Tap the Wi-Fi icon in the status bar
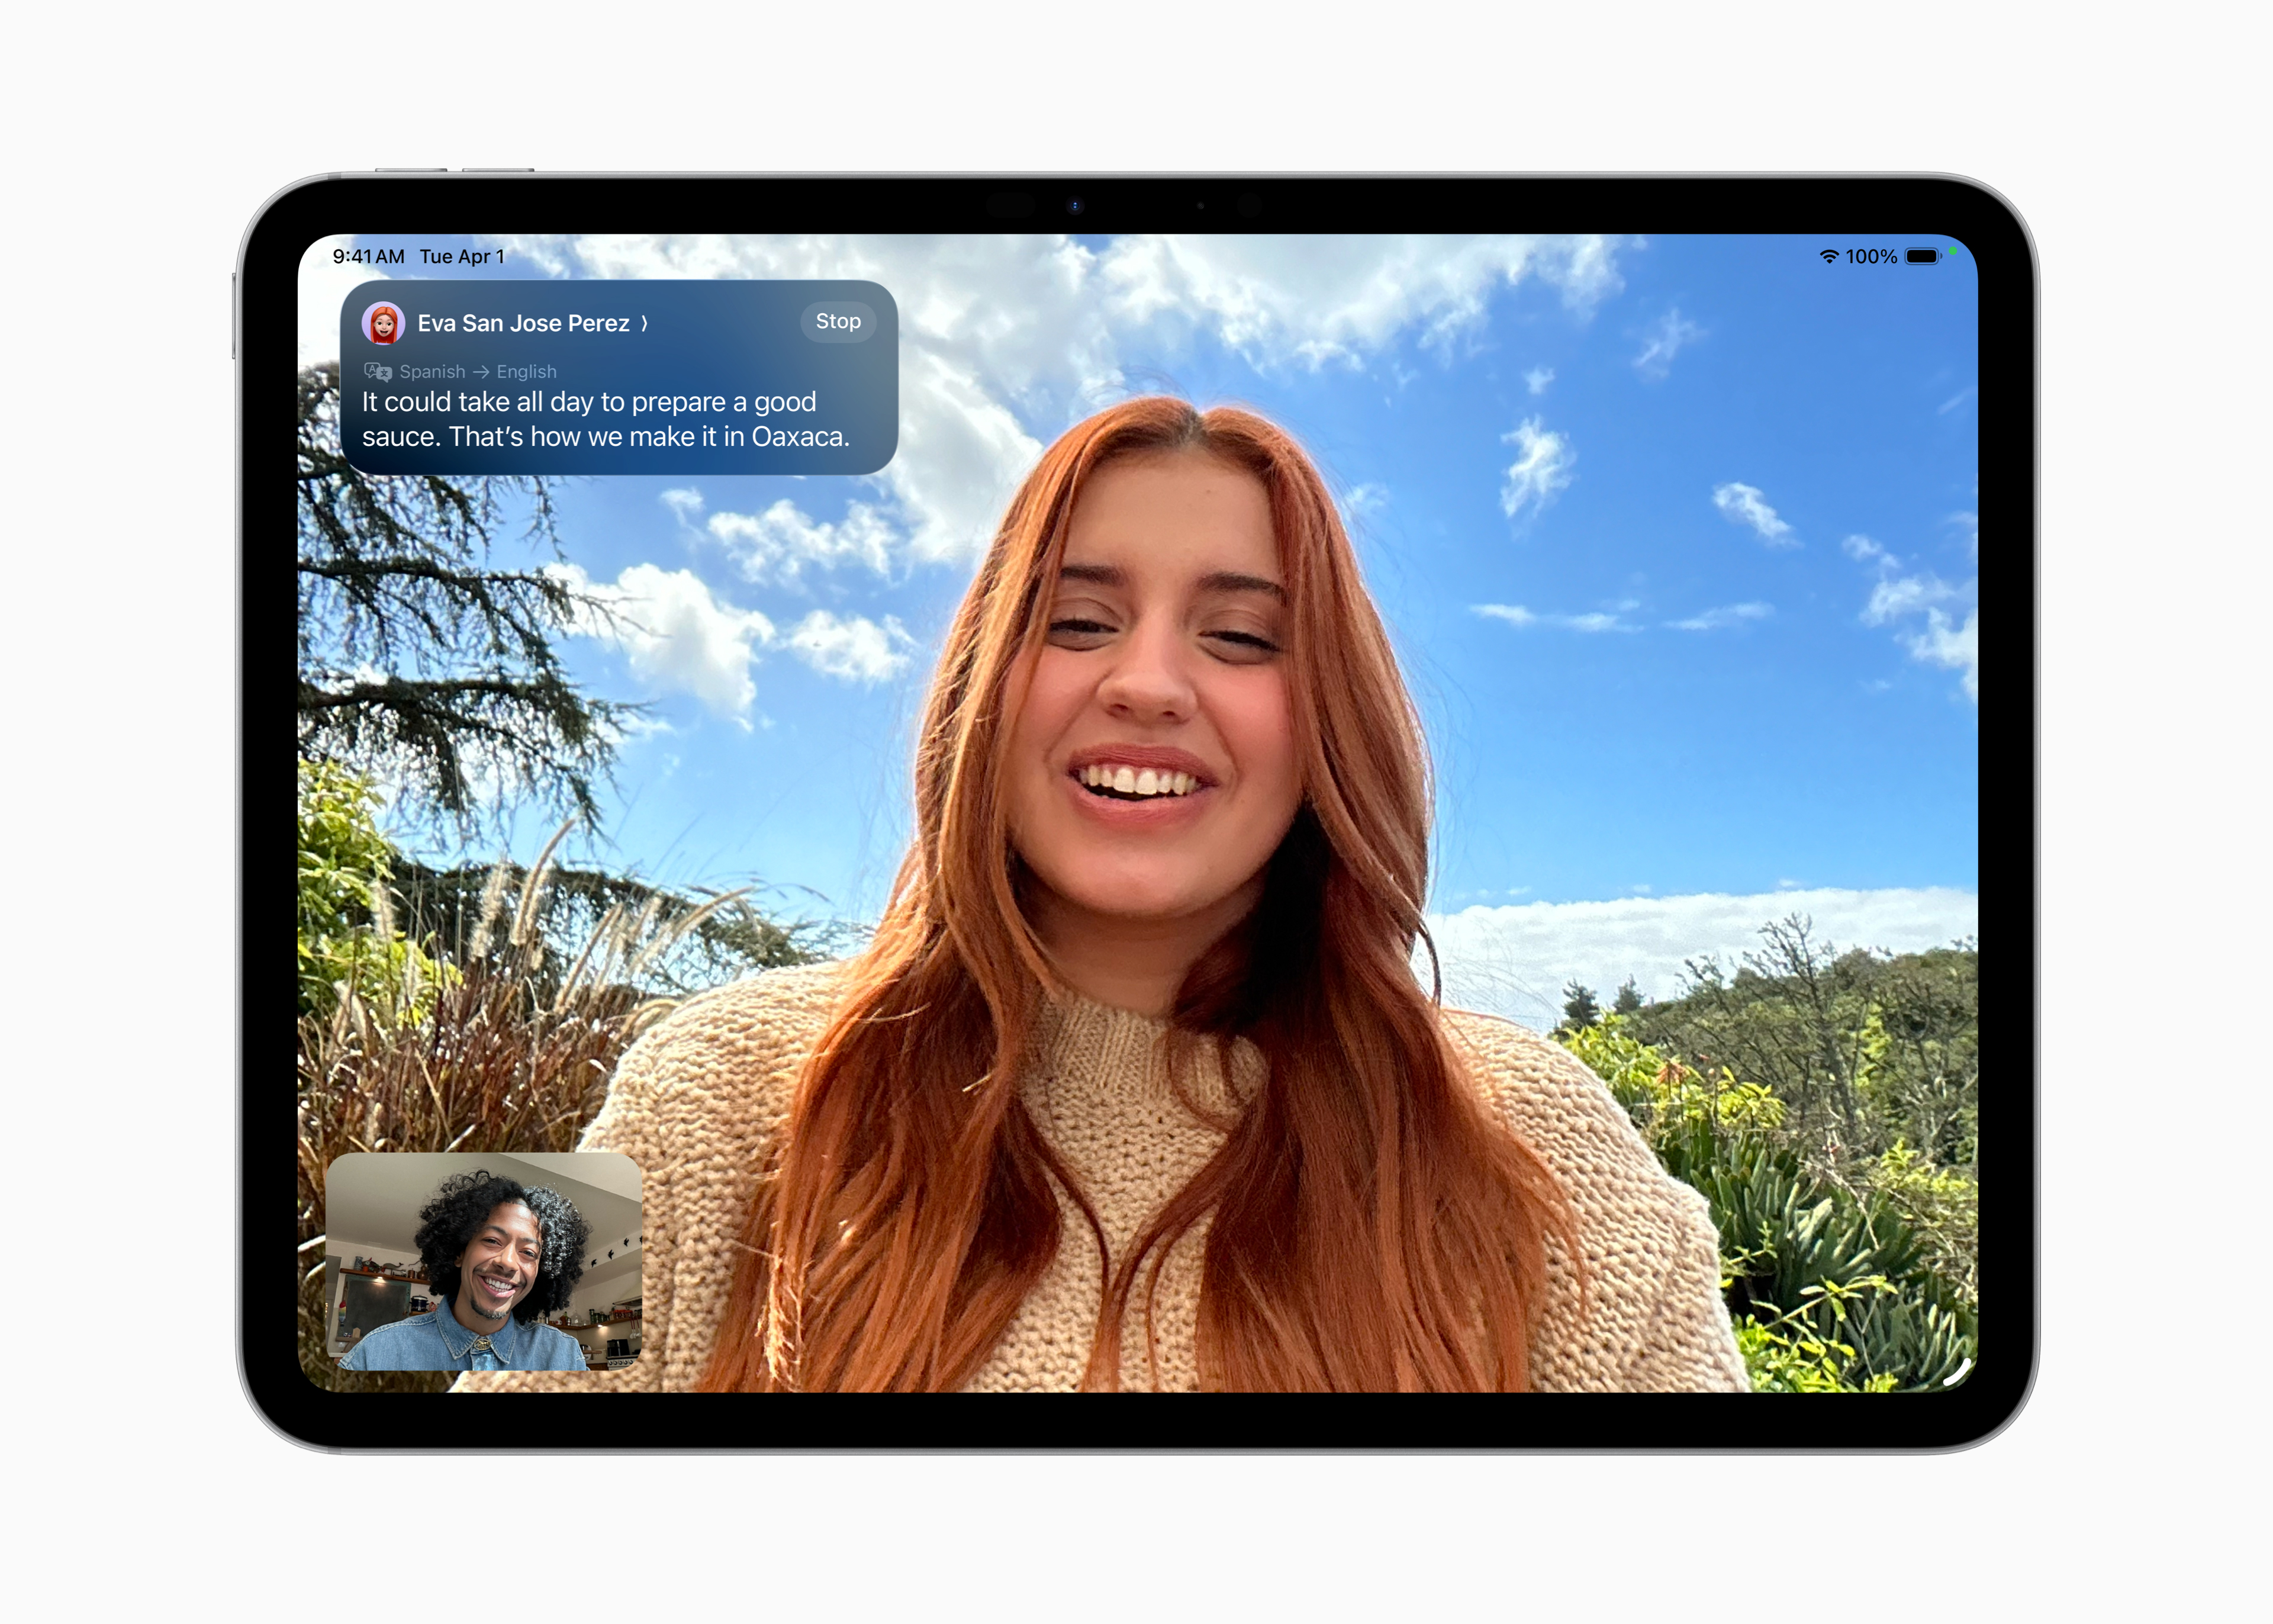 click(x=1829, y=258)
